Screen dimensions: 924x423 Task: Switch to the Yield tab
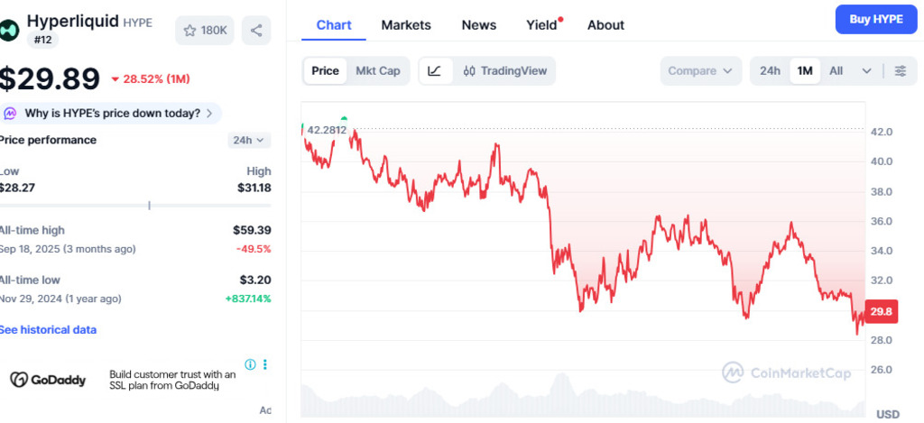(x=541, y=25)
